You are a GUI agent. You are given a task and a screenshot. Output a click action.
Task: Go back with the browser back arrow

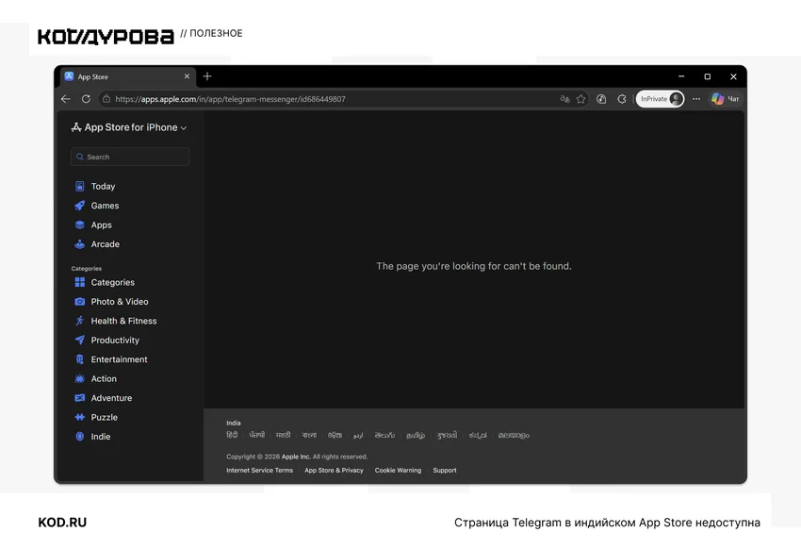pos(66,99)
